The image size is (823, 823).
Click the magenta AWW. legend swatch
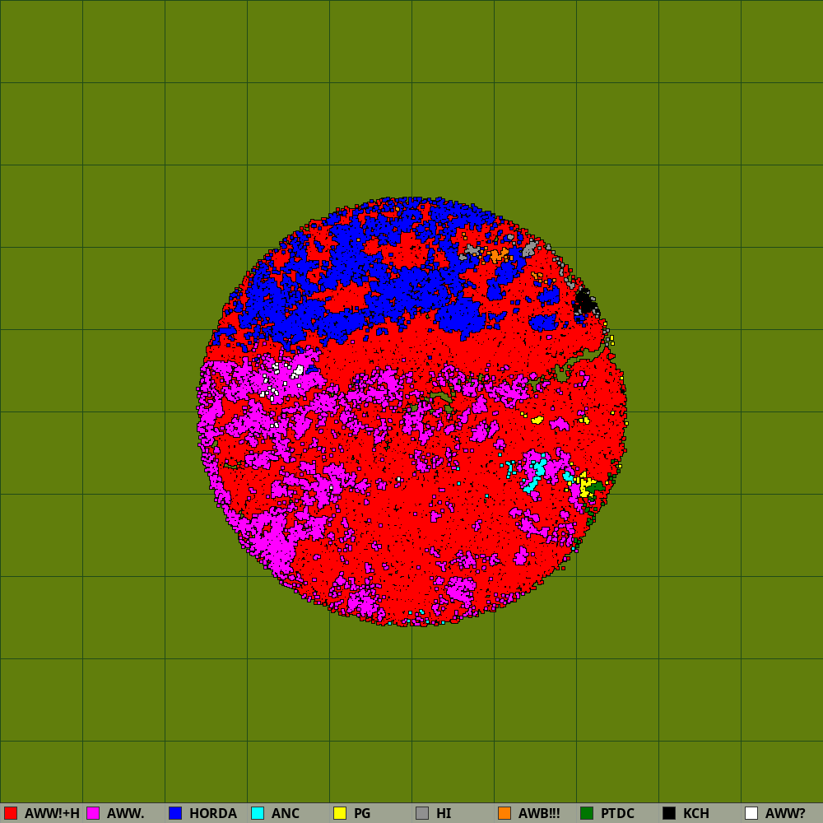93,813
